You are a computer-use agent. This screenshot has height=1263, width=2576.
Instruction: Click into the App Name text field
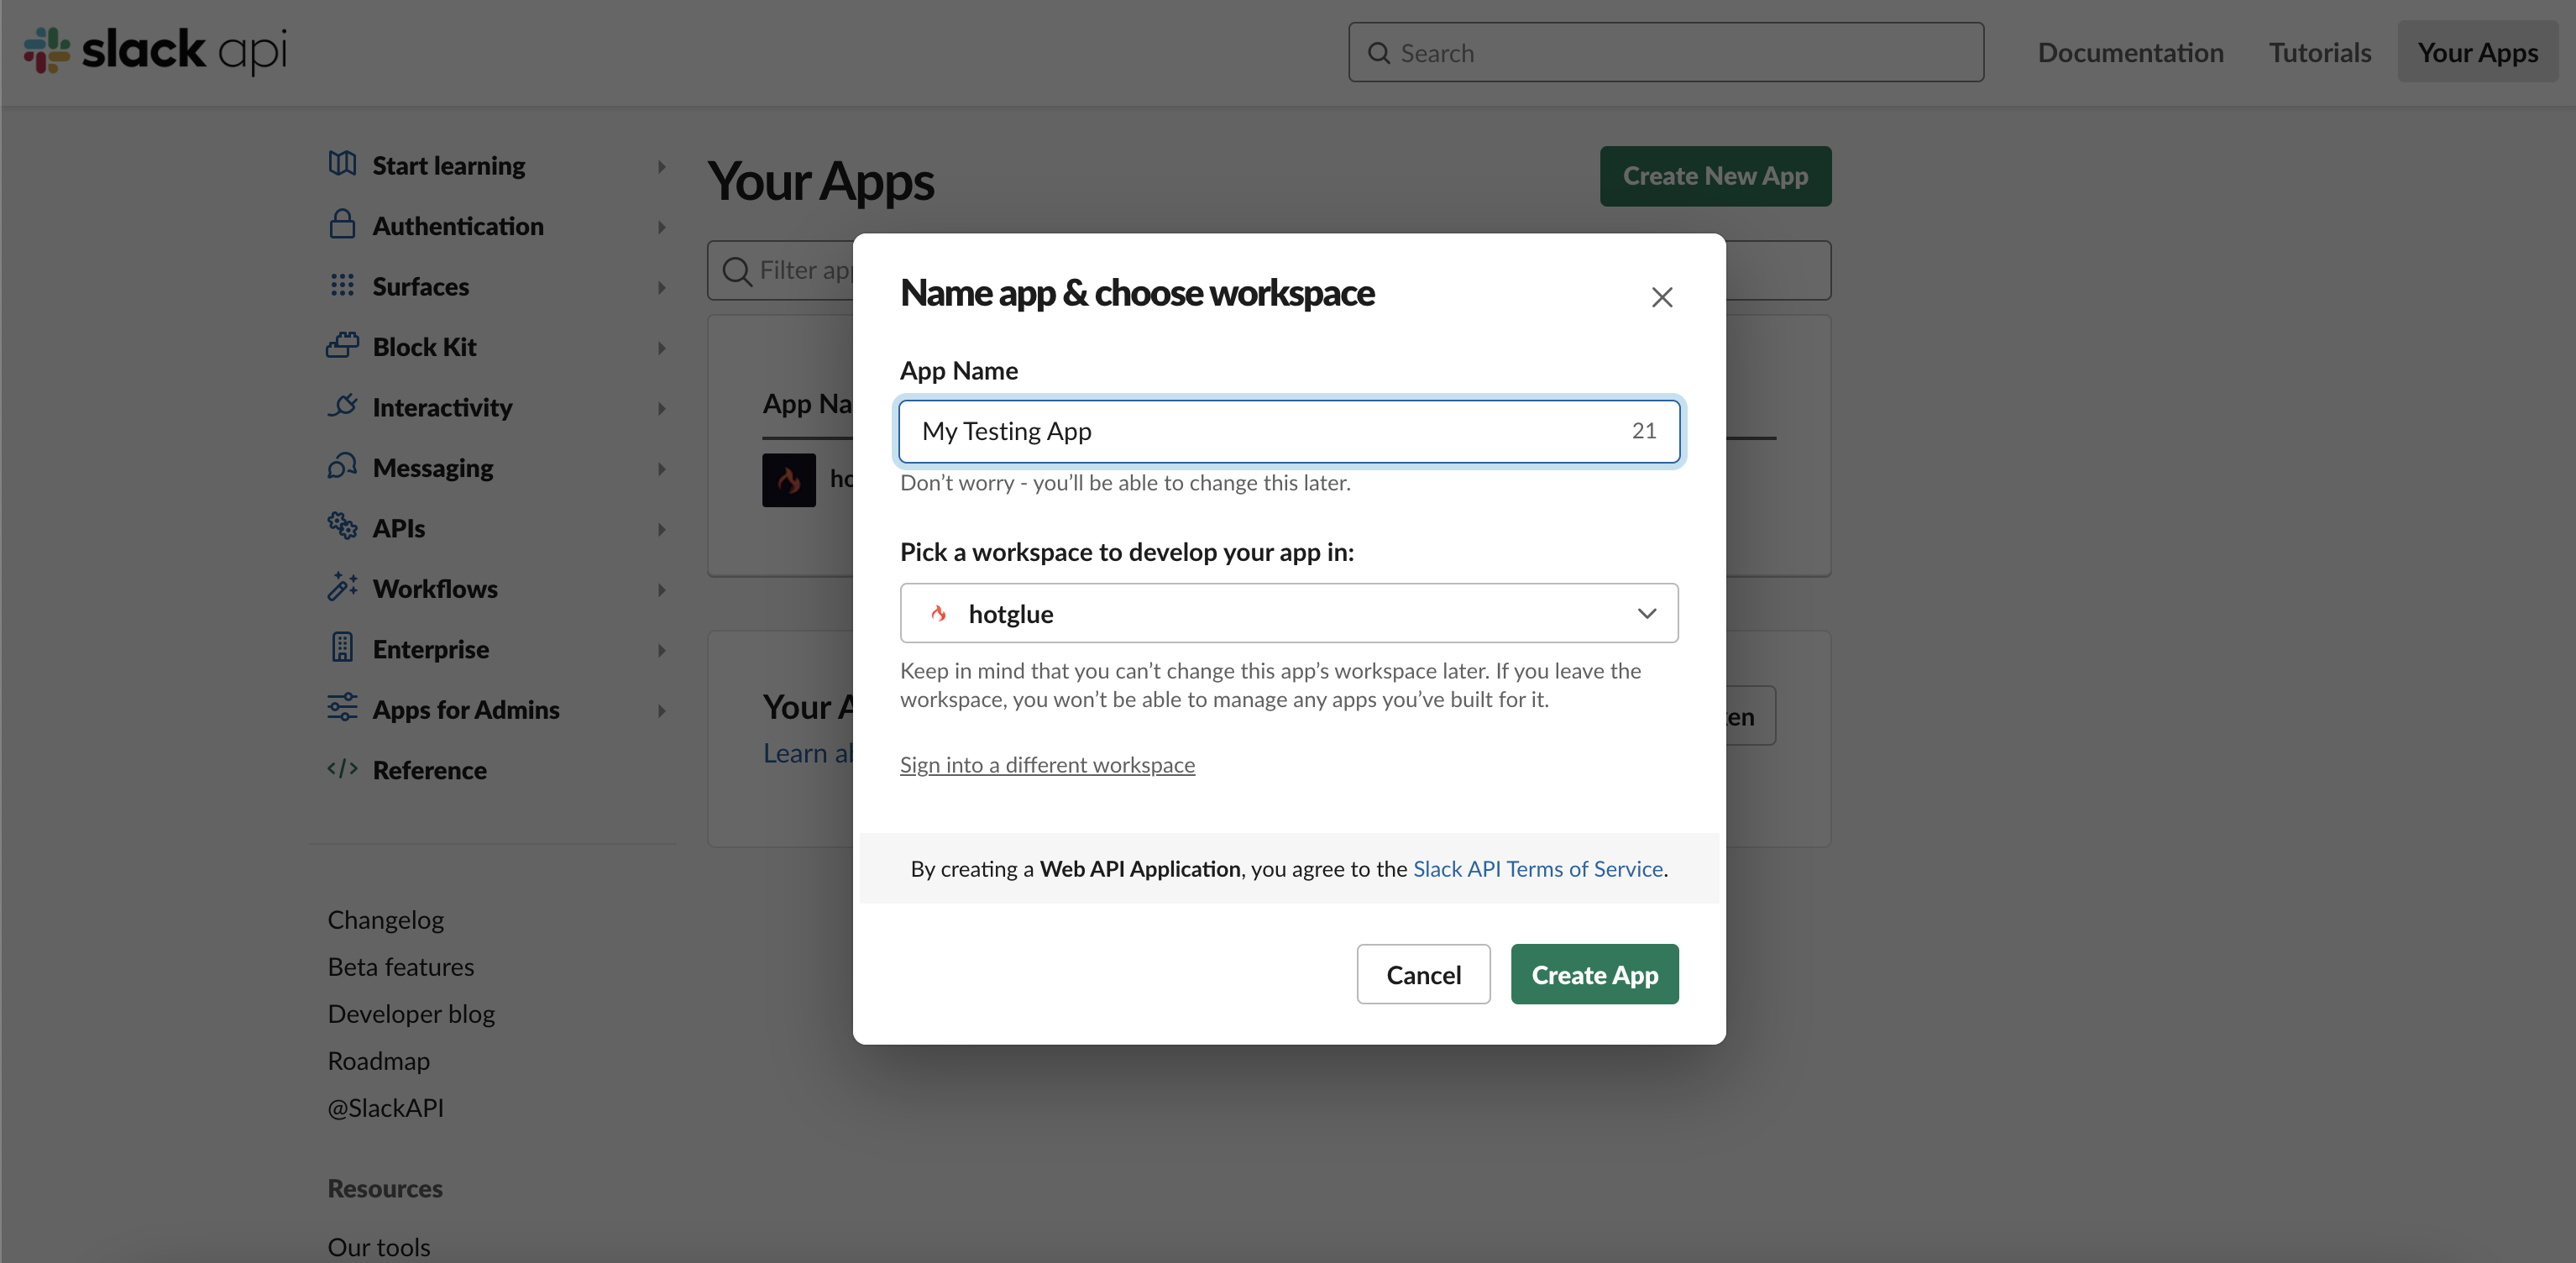1260,431
